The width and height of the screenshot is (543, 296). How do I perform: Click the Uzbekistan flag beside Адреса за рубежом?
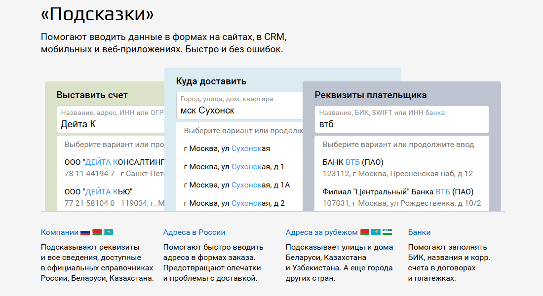(387, 232)
